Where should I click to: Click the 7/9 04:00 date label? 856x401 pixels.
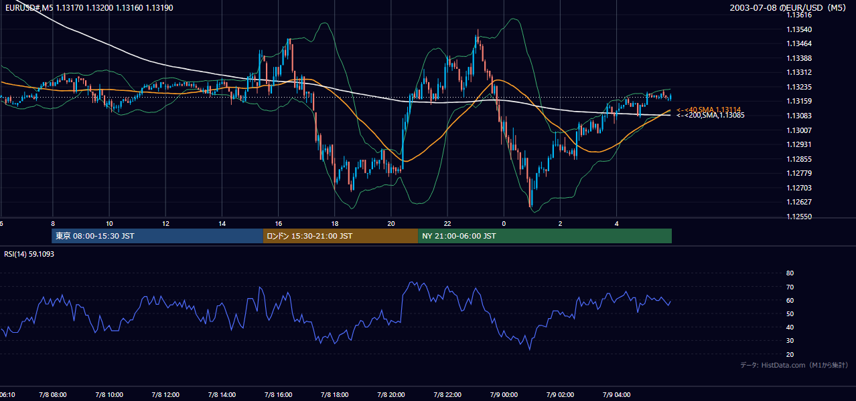616,395
